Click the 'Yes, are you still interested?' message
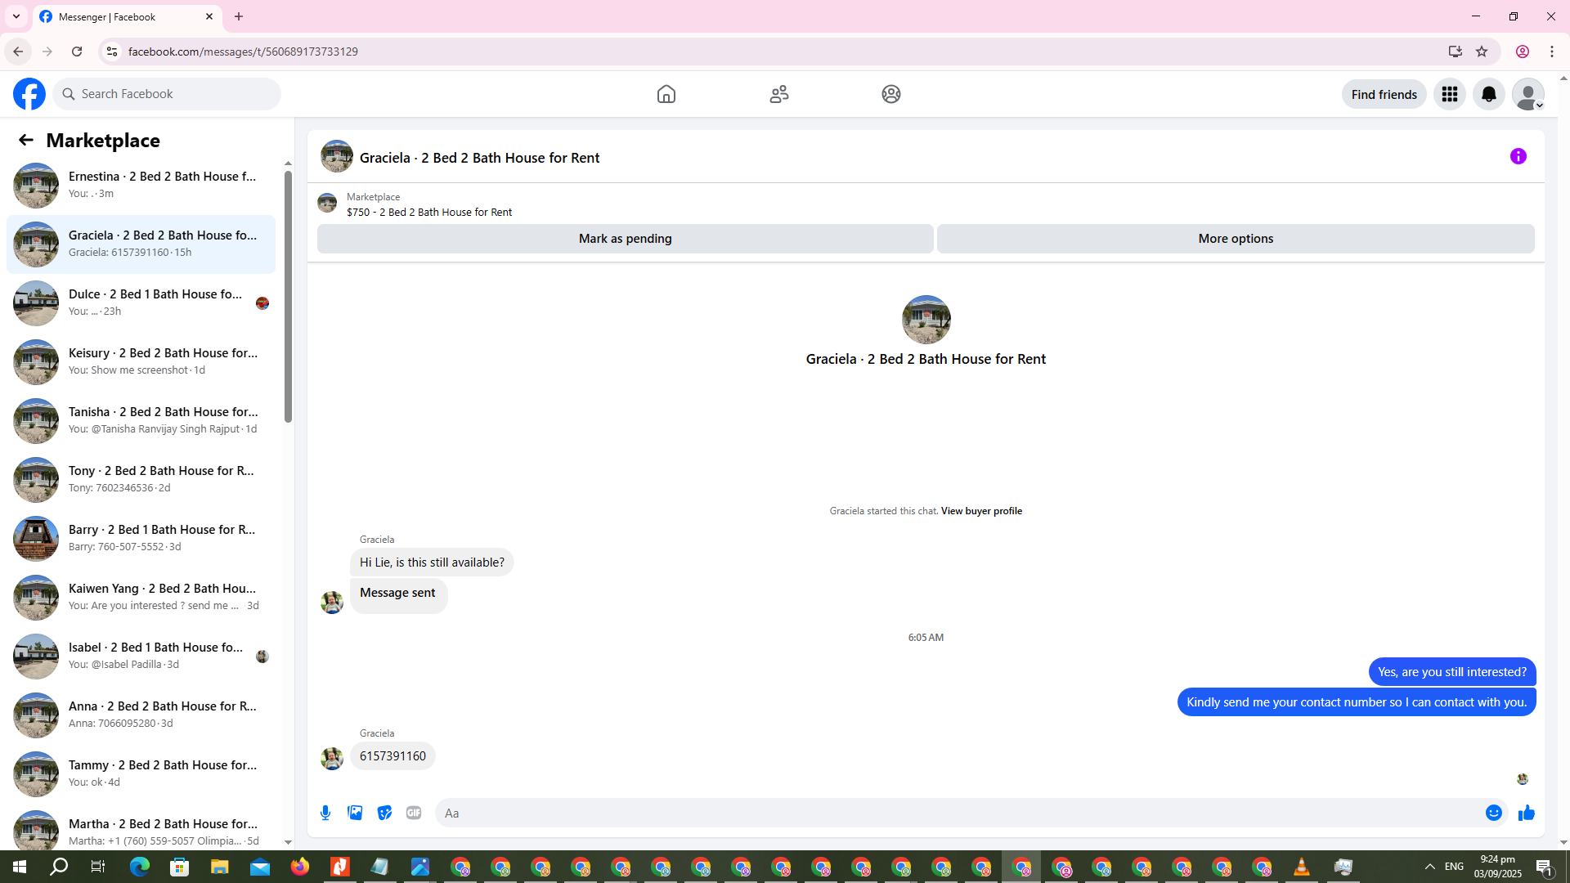 pyautogui.click(x=1452, y=672)
